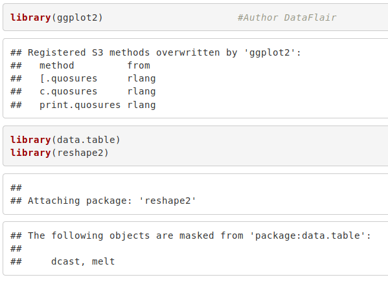Click the #Author DataFlair comment
This screenshot has height=284, width=388.
pyautogui.click(x=287, y=17)
